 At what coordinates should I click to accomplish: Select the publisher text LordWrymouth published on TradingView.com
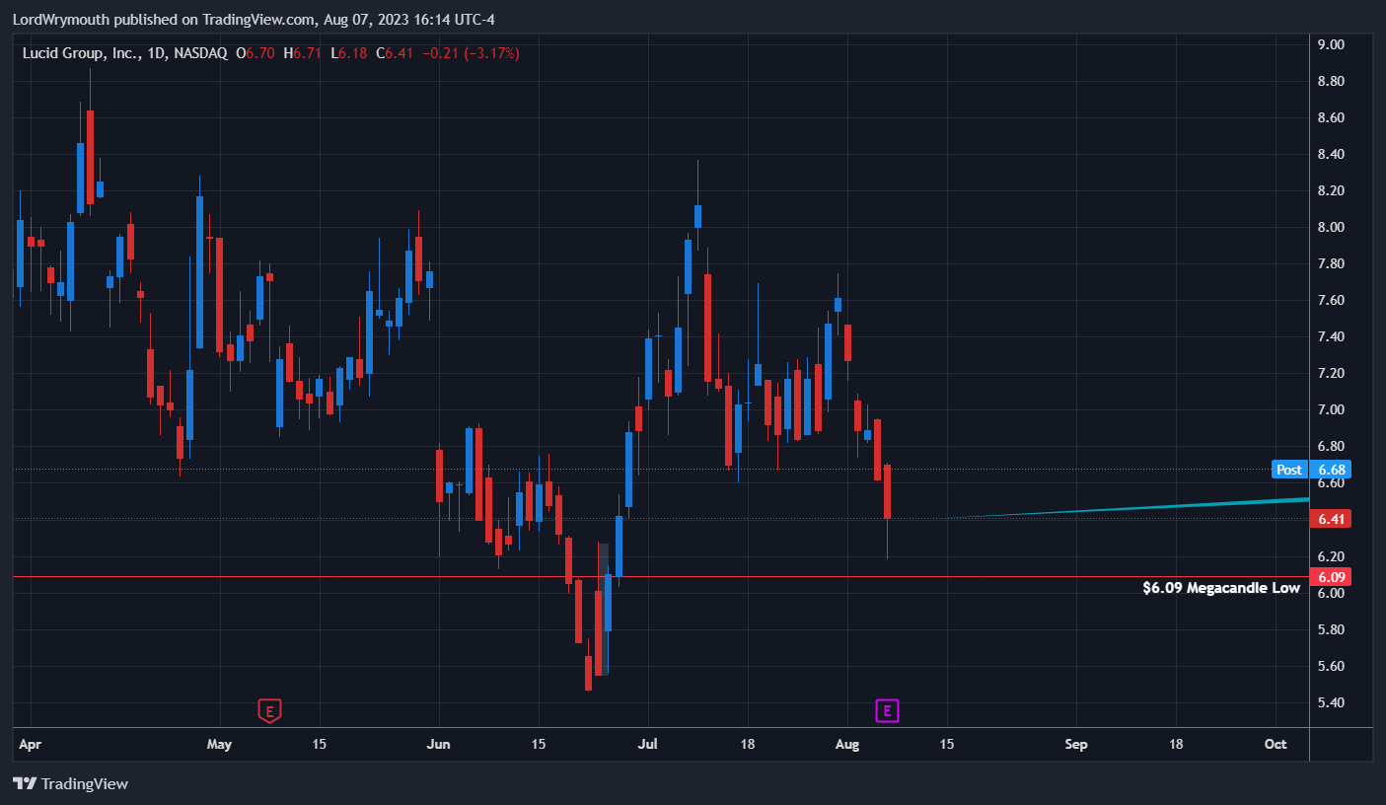point(165,19)
